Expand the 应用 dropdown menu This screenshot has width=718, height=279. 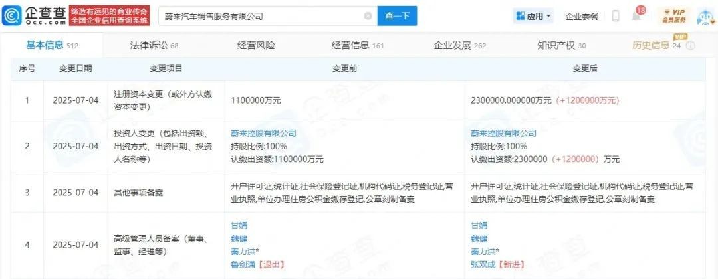533,16
